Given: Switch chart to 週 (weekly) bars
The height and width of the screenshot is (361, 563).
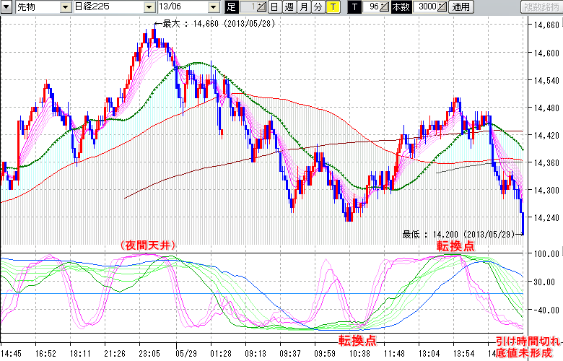Looking at the screenshot, I should 289,7.
